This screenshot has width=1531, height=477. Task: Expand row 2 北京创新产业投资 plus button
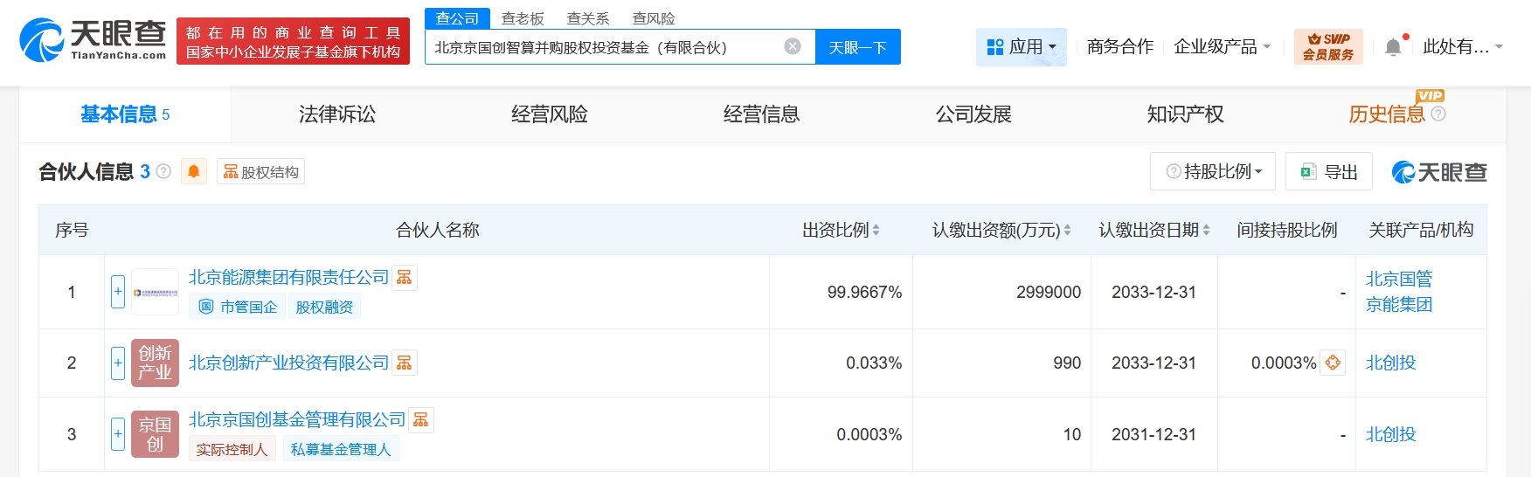click(118, 363)
